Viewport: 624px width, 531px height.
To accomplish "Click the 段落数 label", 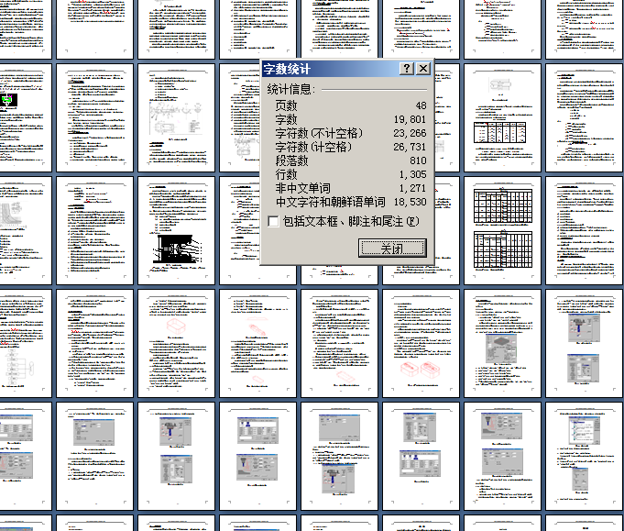I will [291, 160].
